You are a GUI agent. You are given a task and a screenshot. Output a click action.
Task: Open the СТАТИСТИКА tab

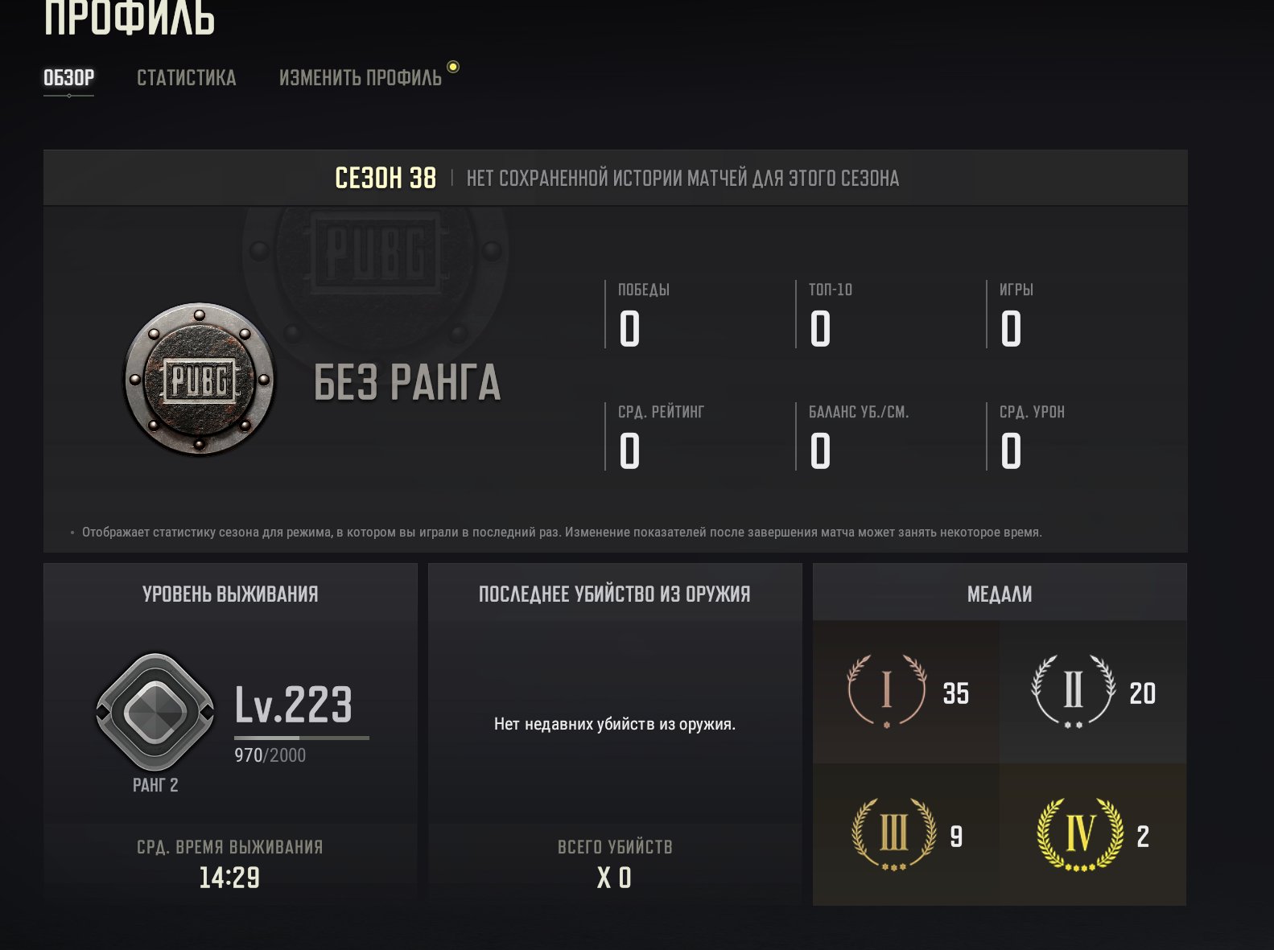(x=187, y=78)
